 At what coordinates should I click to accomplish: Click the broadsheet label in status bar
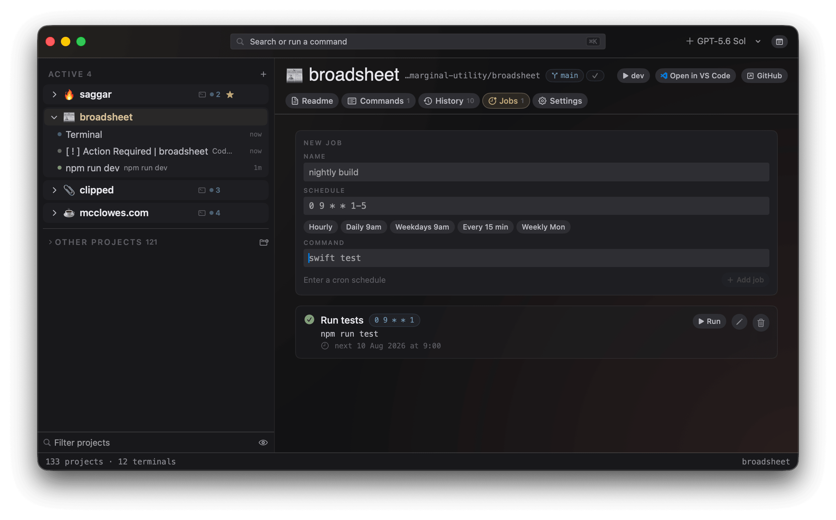[x=765, y=461]
